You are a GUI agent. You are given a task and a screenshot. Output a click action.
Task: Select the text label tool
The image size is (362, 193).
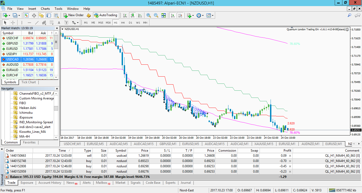point(59,23)
